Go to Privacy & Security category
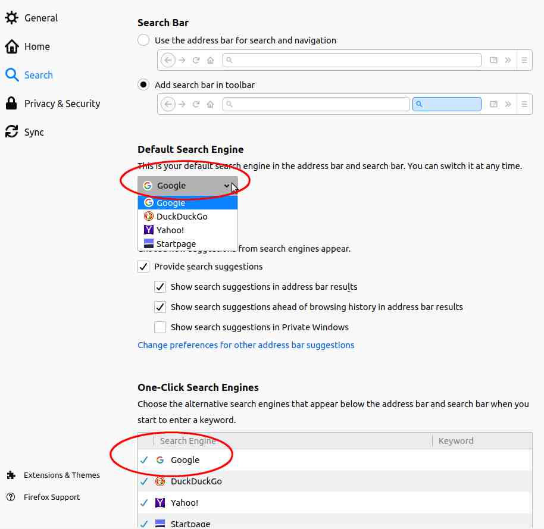The height and width of the screenshot is (529, 544). pyautogui.click(x=62, y=104)
